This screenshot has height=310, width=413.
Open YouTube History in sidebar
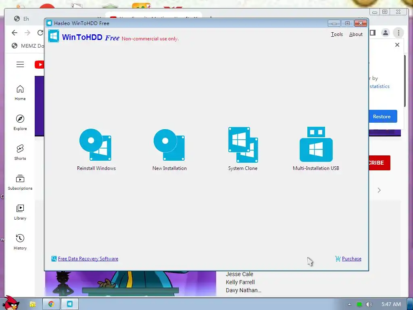[x=20, y=242]
